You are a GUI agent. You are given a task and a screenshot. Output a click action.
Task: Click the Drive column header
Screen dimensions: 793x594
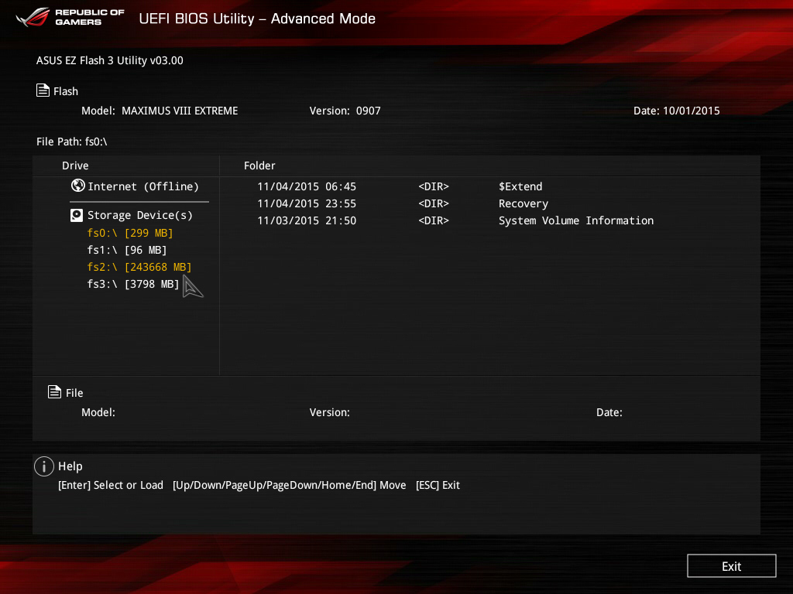(x=75, y=166)
